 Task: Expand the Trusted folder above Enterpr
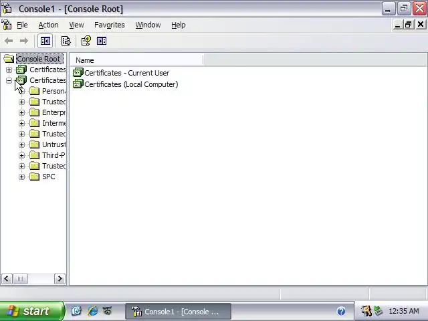tap(21, 102)
